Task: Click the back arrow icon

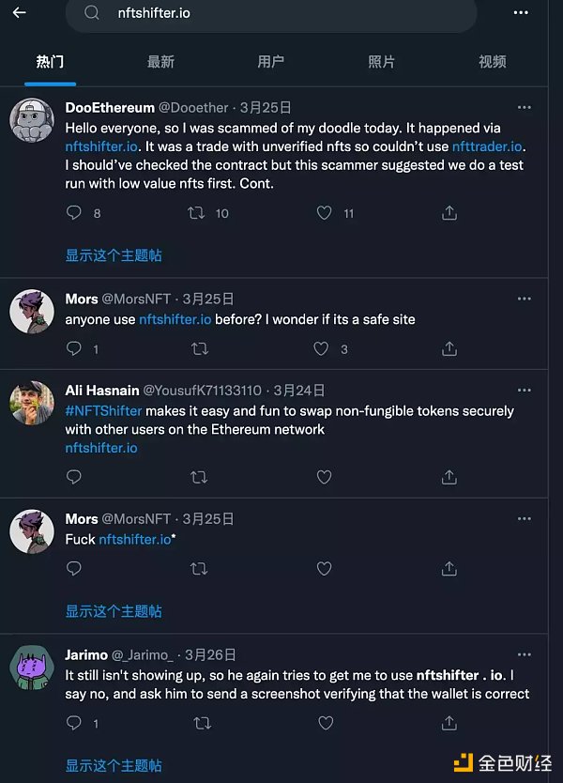Action: [19, 13]
